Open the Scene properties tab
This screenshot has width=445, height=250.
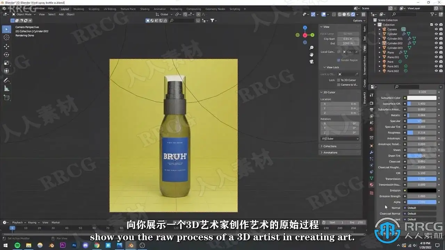pos(371,123)
